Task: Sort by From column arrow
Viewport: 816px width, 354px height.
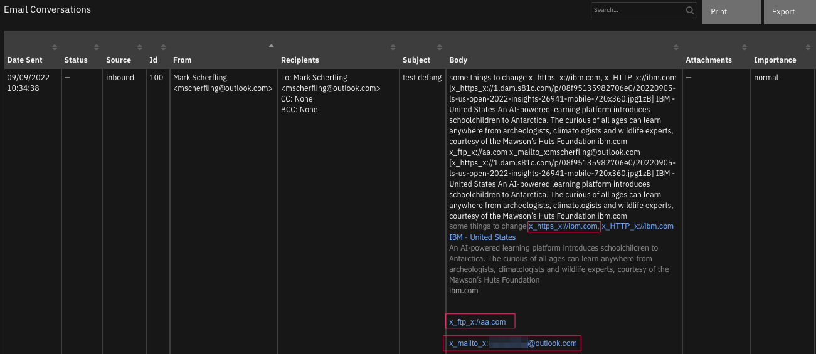Action: click(x=271, y=46)
